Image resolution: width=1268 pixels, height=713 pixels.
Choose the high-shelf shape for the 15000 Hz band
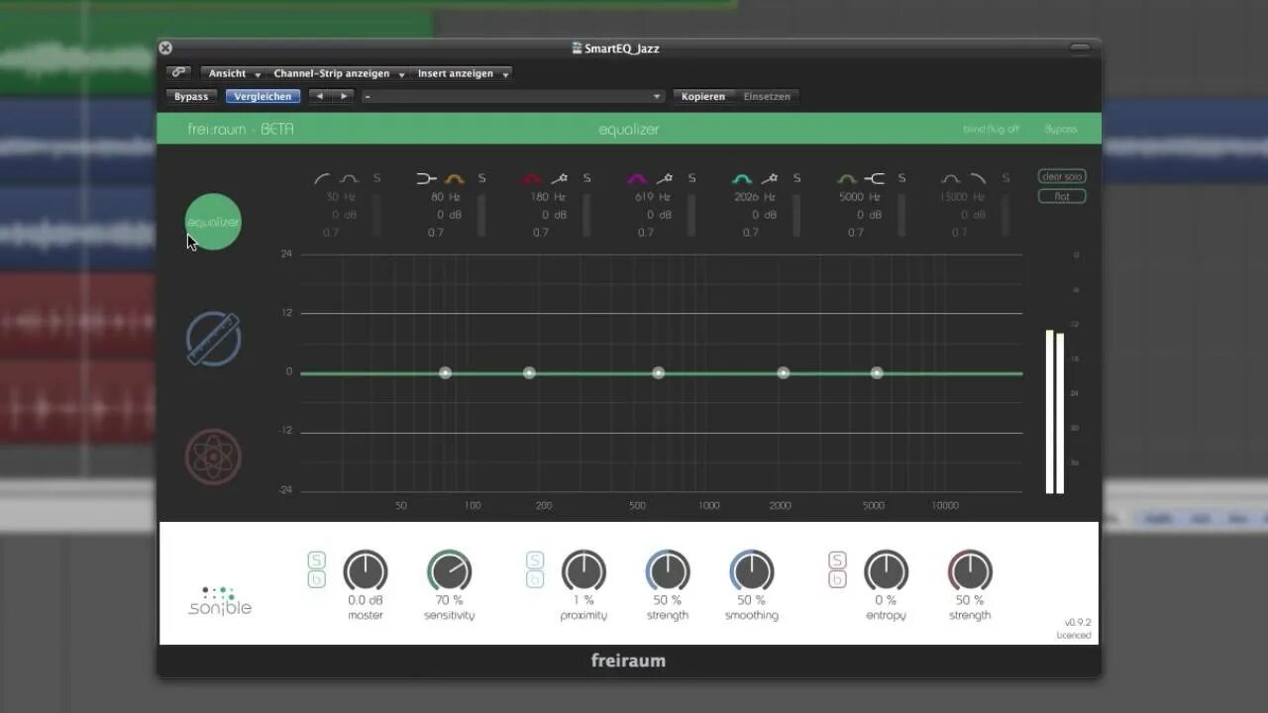coord(978,178)
